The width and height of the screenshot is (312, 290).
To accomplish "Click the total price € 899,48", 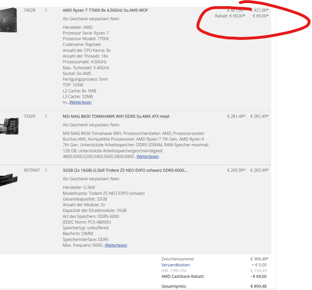I will pos(258,286).
